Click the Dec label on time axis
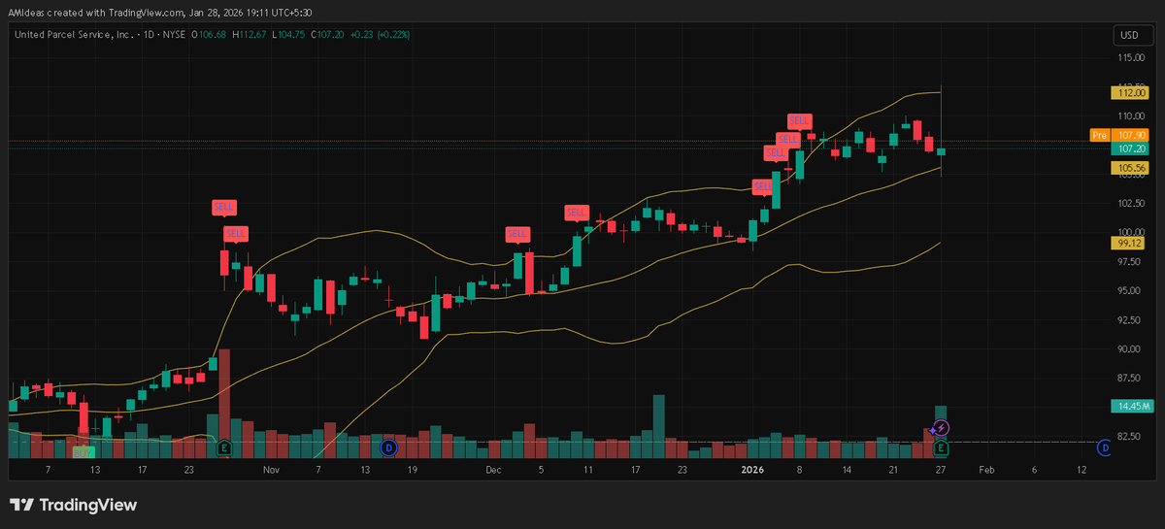Image resolution: width=1165 pixels, height=529 pixels. (x=493, y=469)
